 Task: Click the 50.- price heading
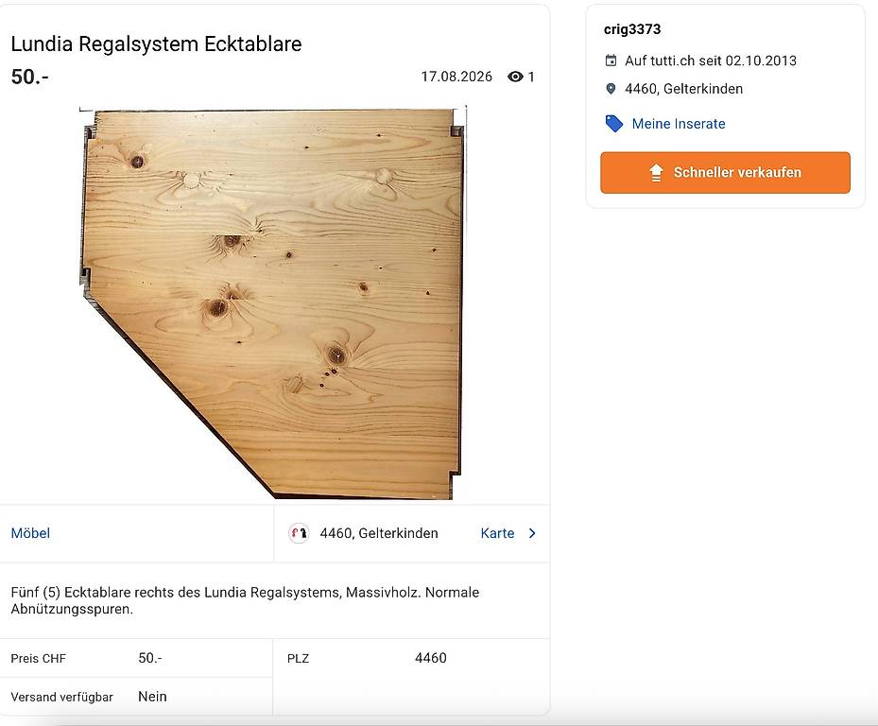[x=29, y=77]
